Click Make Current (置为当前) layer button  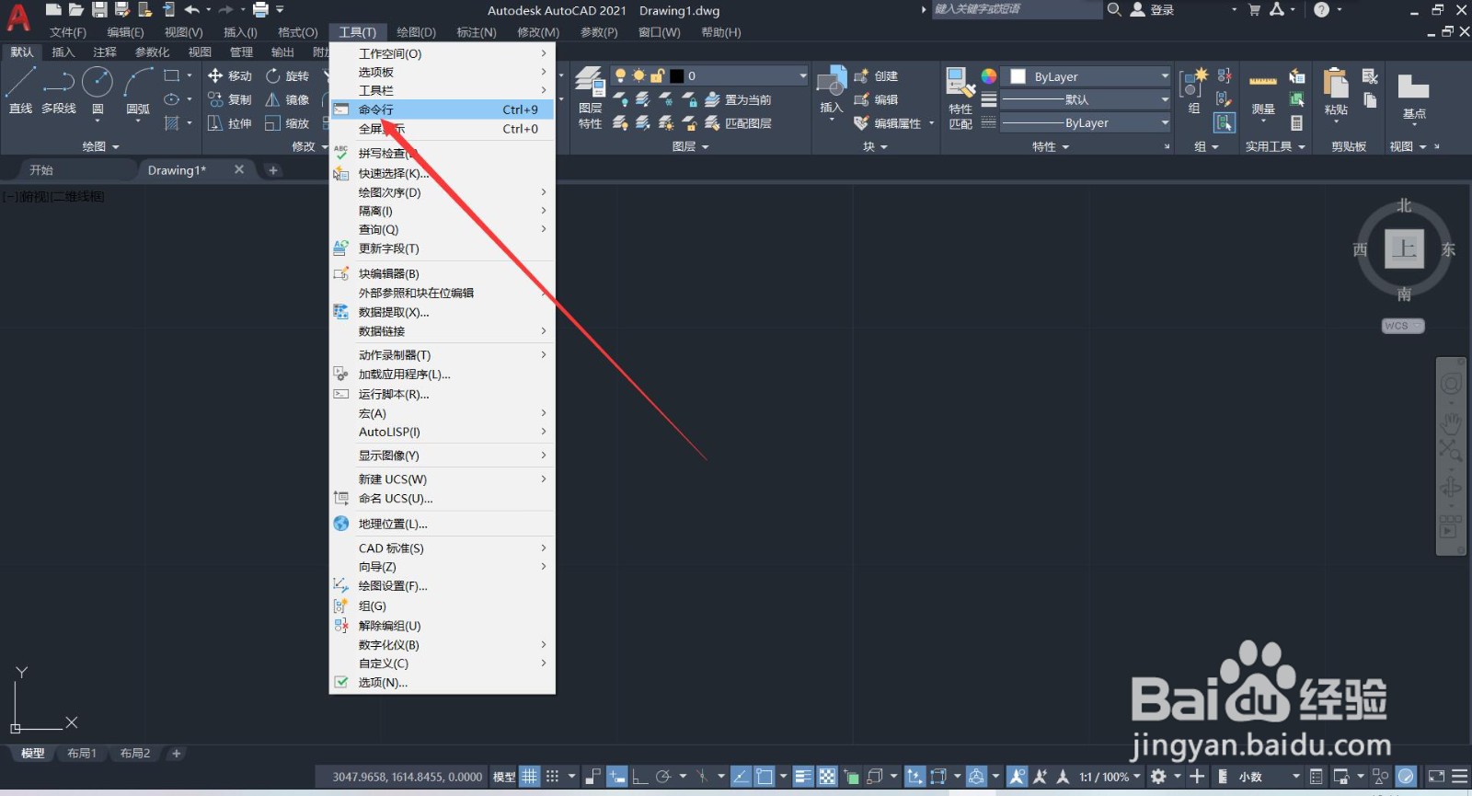[738, 99]
